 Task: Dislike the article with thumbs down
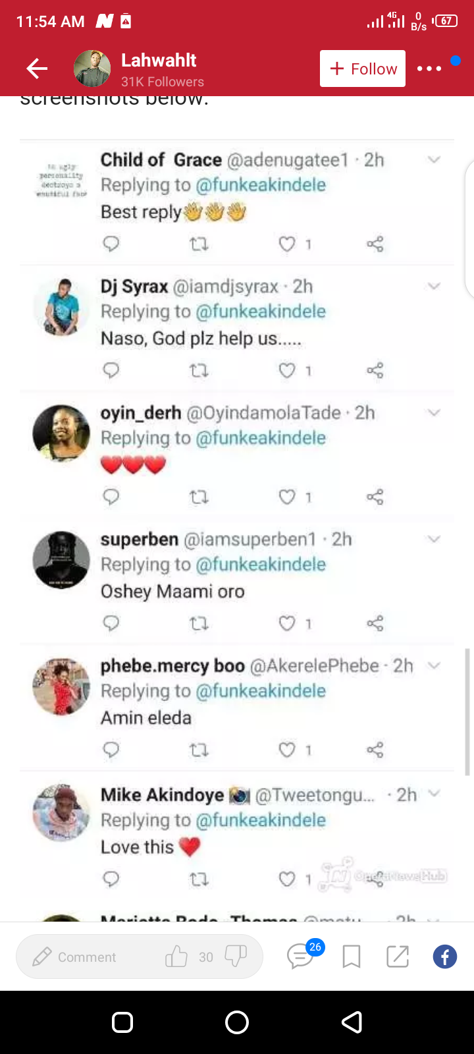236,957
